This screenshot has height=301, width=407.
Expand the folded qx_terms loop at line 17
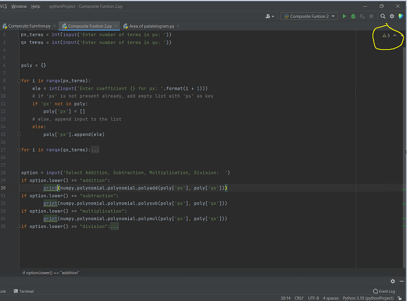tap(19, 150)
